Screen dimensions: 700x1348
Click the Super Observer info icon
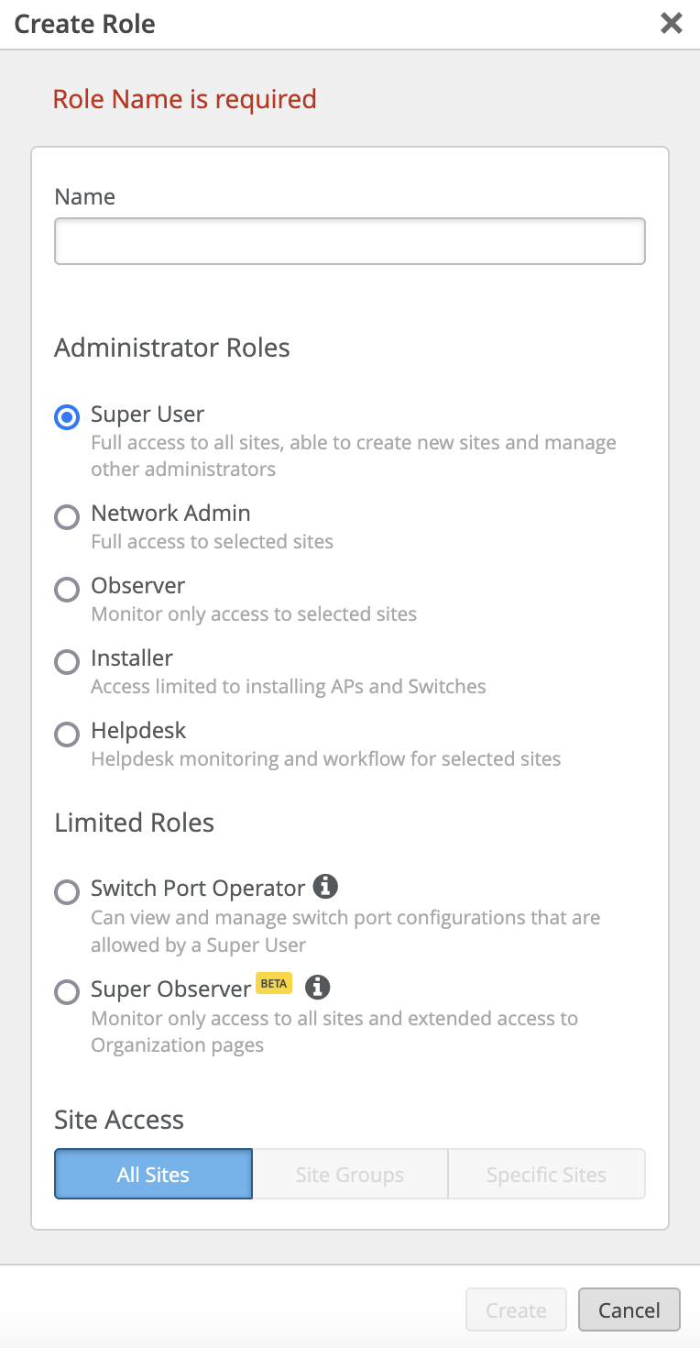point(317,988)
